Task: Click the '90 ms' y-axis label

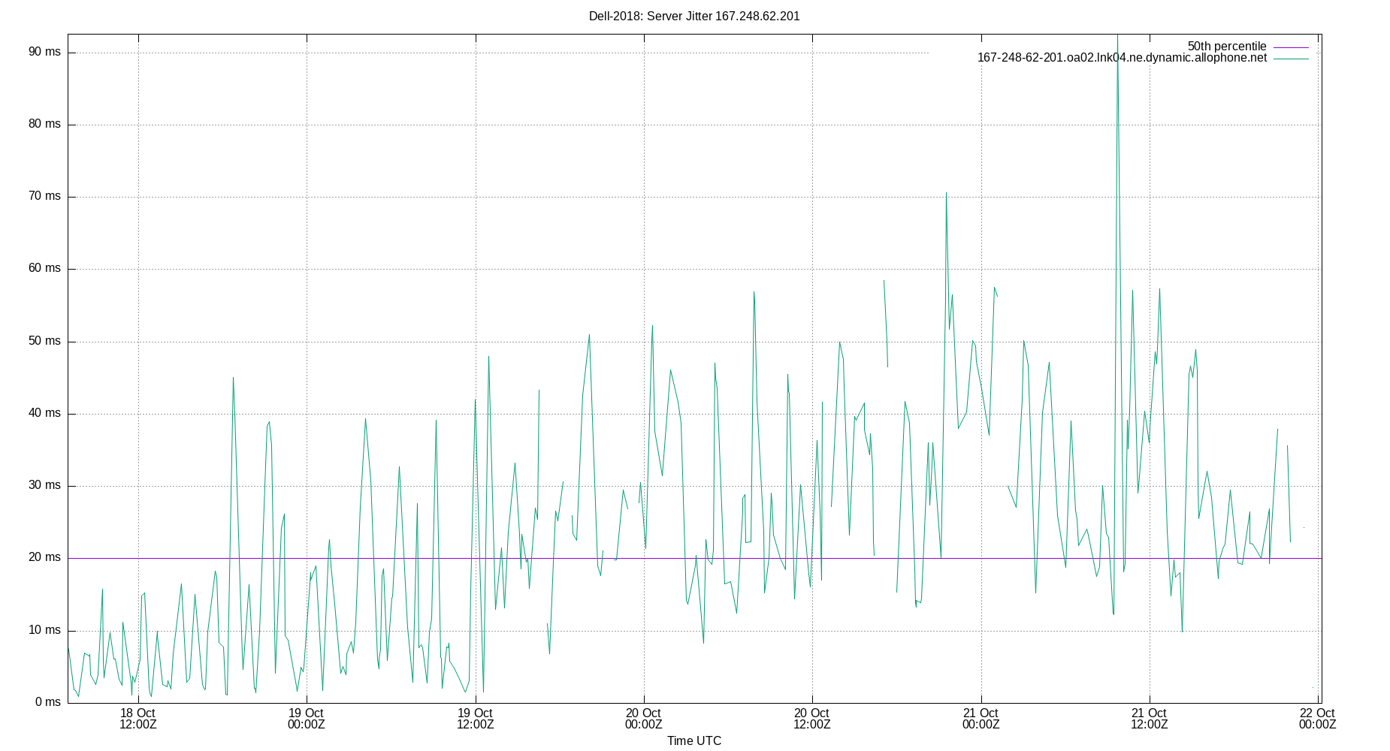Action: (x=44, y=52)
